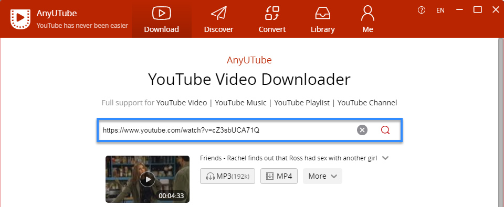The image size is (504, 207).
Task: Play the video preview with play button
Action: click(x=148, y=179)
